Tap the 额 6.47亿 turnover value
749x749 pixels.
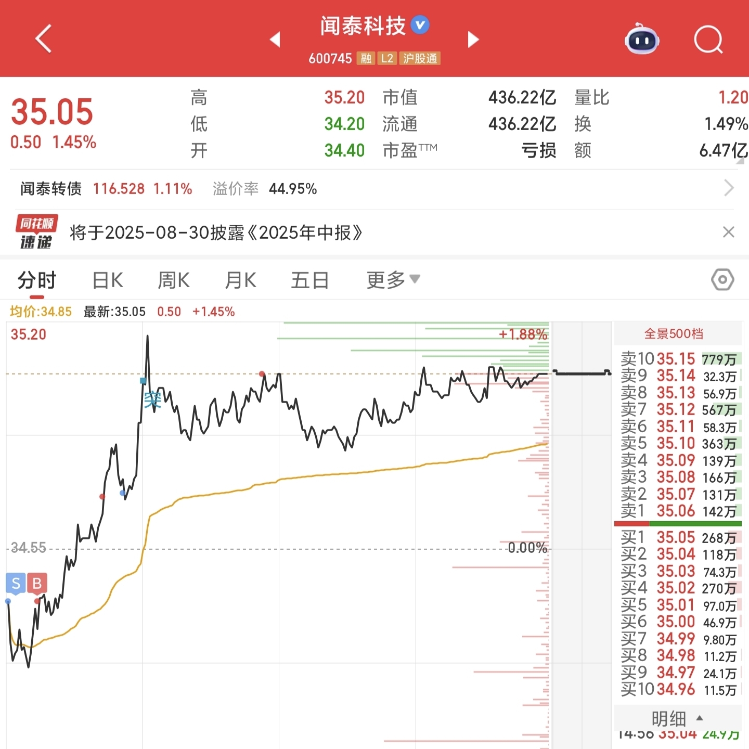click(x=724, y=150)
